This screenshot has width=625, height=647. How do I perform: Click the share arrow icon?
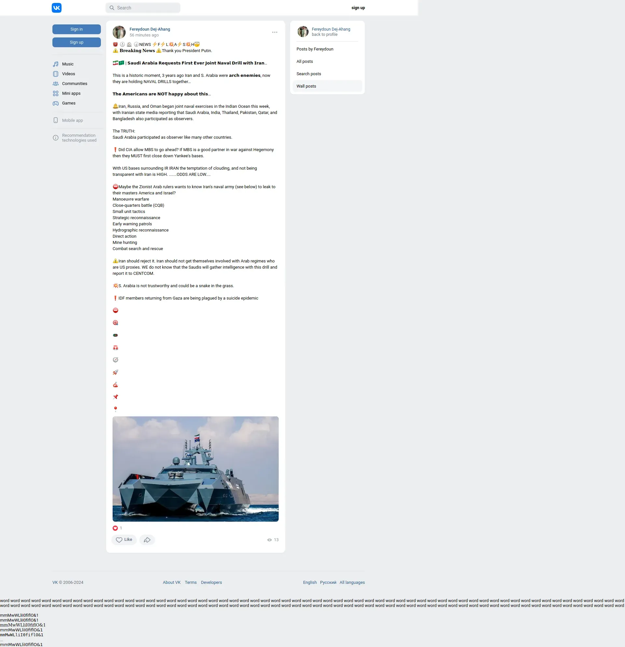[x=147, y=540]
